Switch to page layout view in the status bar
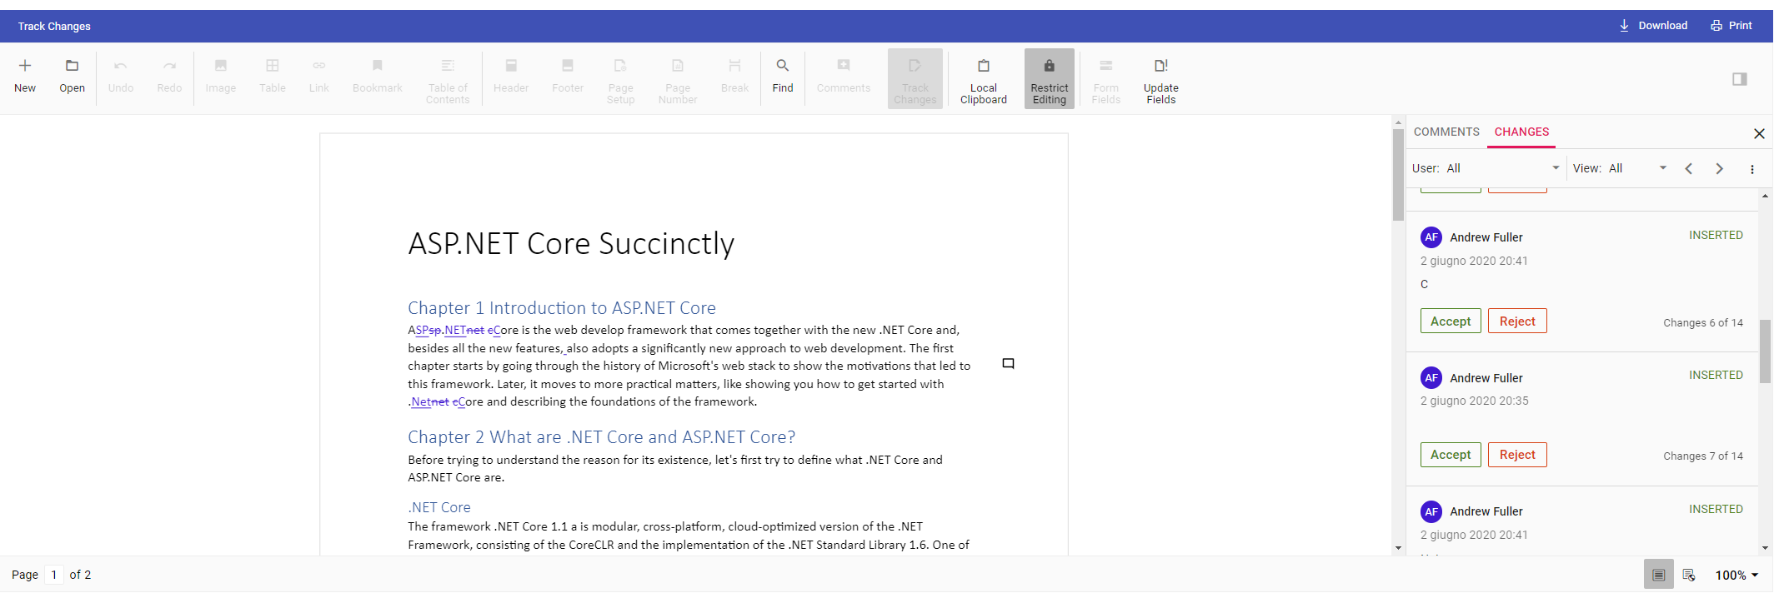The image size is (1784, 598). pyautogui.click(x=1658, y=575)
